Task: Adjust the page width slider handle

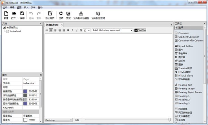Action: (x=170, y=119)
